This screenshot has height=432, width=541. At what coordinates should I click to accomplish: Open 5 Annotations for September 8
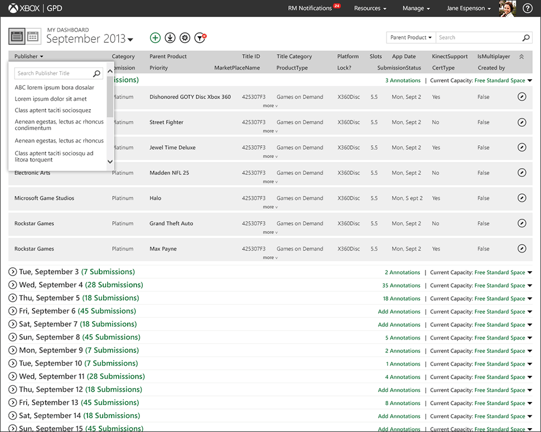(403, 338)
